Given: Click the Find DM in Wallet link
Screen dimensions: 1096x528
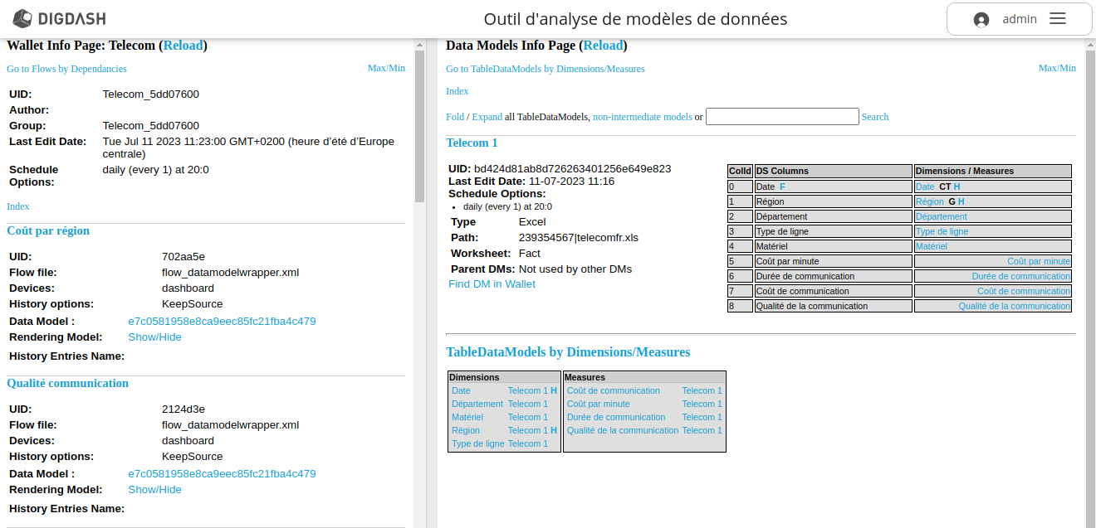Looking at the screenshot, I should 491,283.
